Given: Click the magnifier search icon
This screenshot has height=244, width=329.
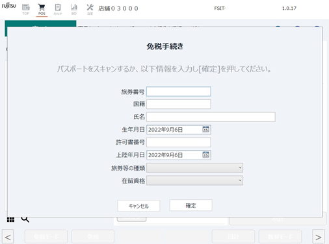Looking at the screenshot, I should [25, 219].
